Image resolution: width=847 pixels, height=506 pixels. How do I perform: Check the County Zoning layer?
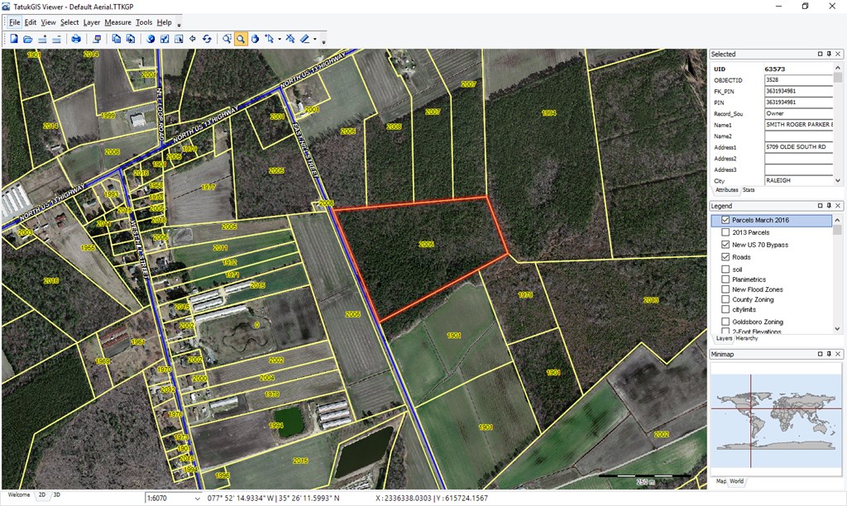pos(725,299)
